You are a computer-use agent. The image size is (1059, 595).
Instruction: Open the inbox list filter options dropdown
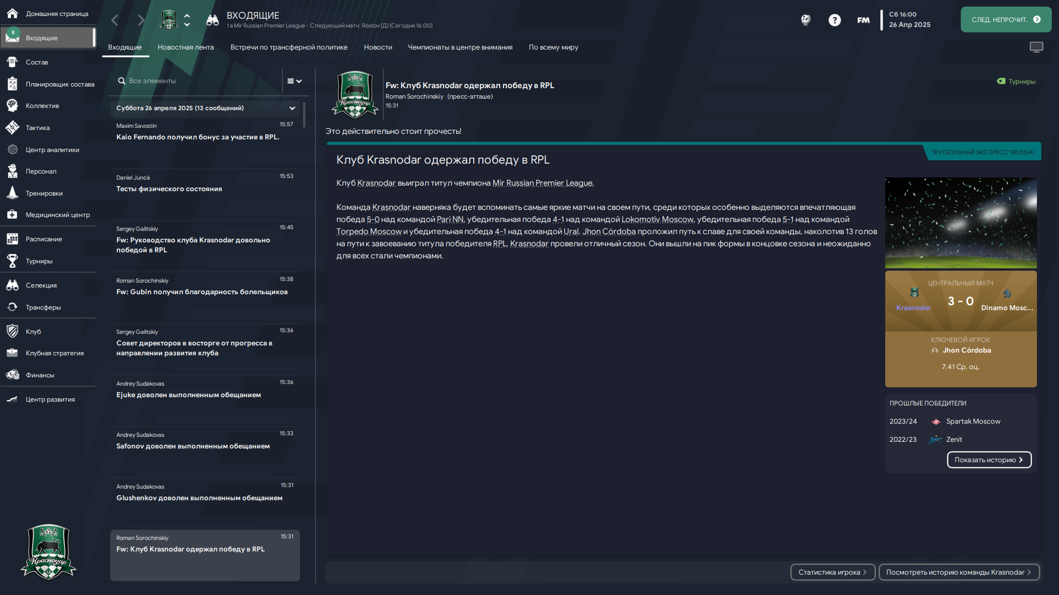(x=295, y=81)
